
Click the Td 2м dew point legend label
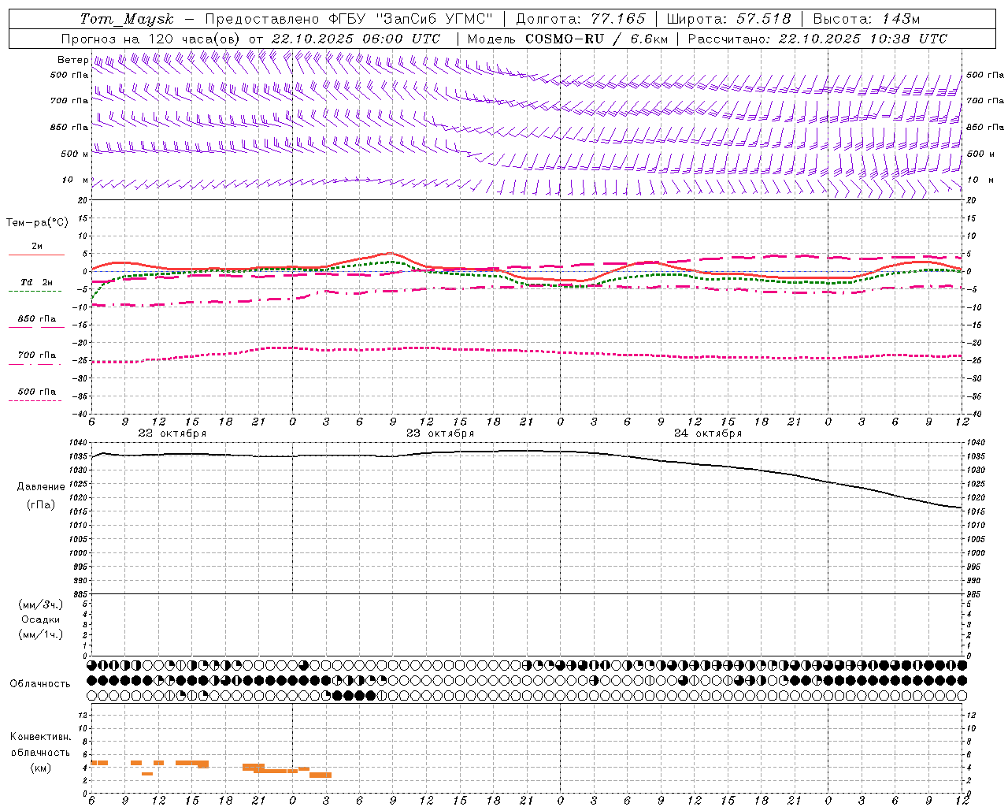[x=37, y=282]
